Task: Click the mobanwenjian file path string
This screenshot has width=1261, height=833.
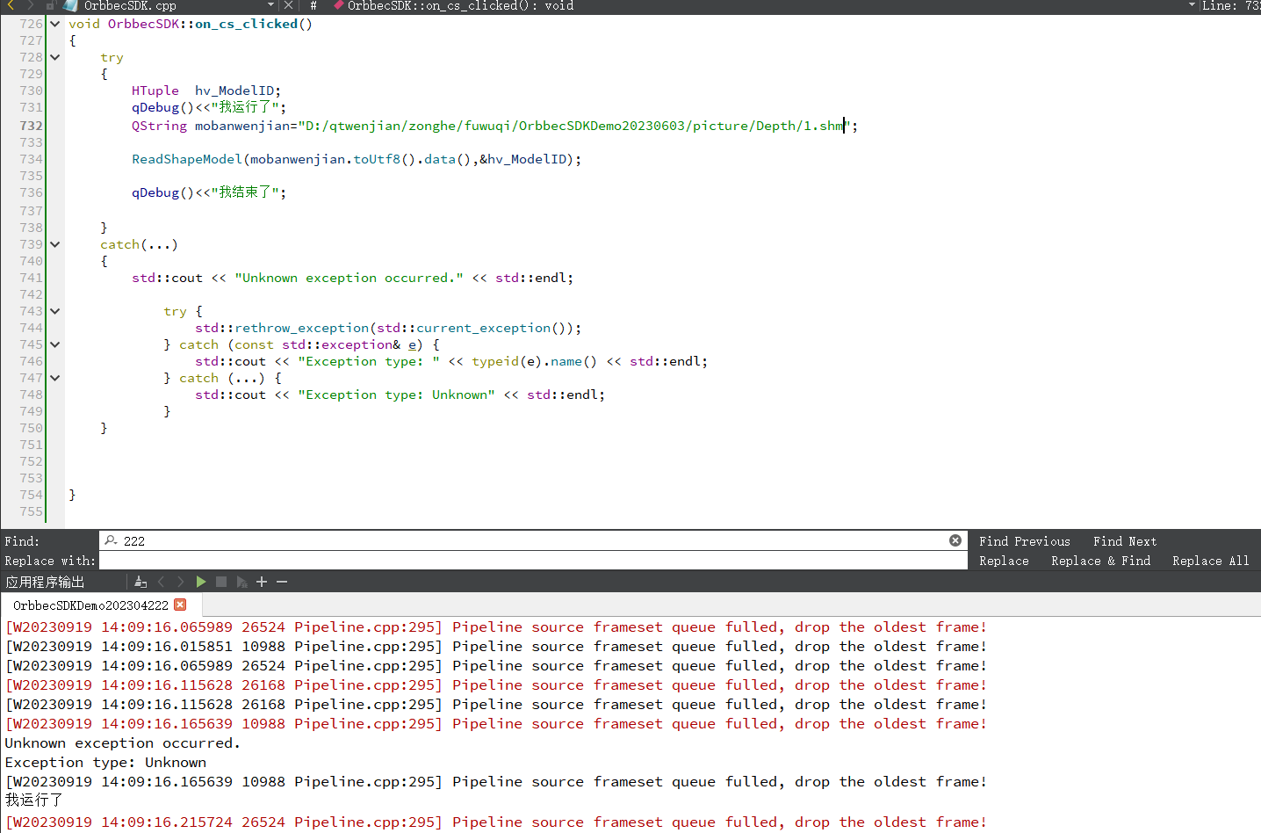Action: (x=575, y=126)
